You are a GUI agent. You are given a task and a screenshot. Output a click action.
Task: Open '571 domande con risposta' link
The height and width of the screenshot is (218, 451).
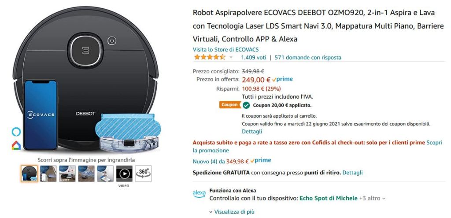(308, 57)
